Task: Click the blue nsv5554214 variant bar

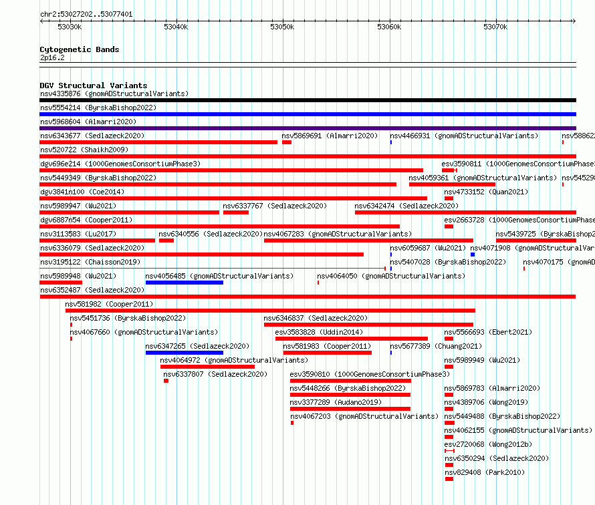Action: (308, 114)
